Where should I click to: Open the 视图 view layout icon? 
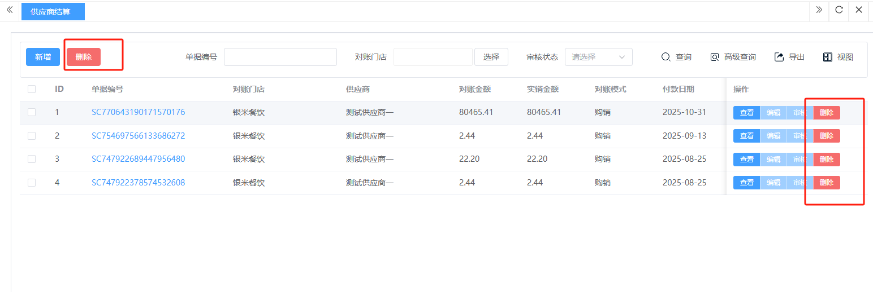tap(828, 57)
